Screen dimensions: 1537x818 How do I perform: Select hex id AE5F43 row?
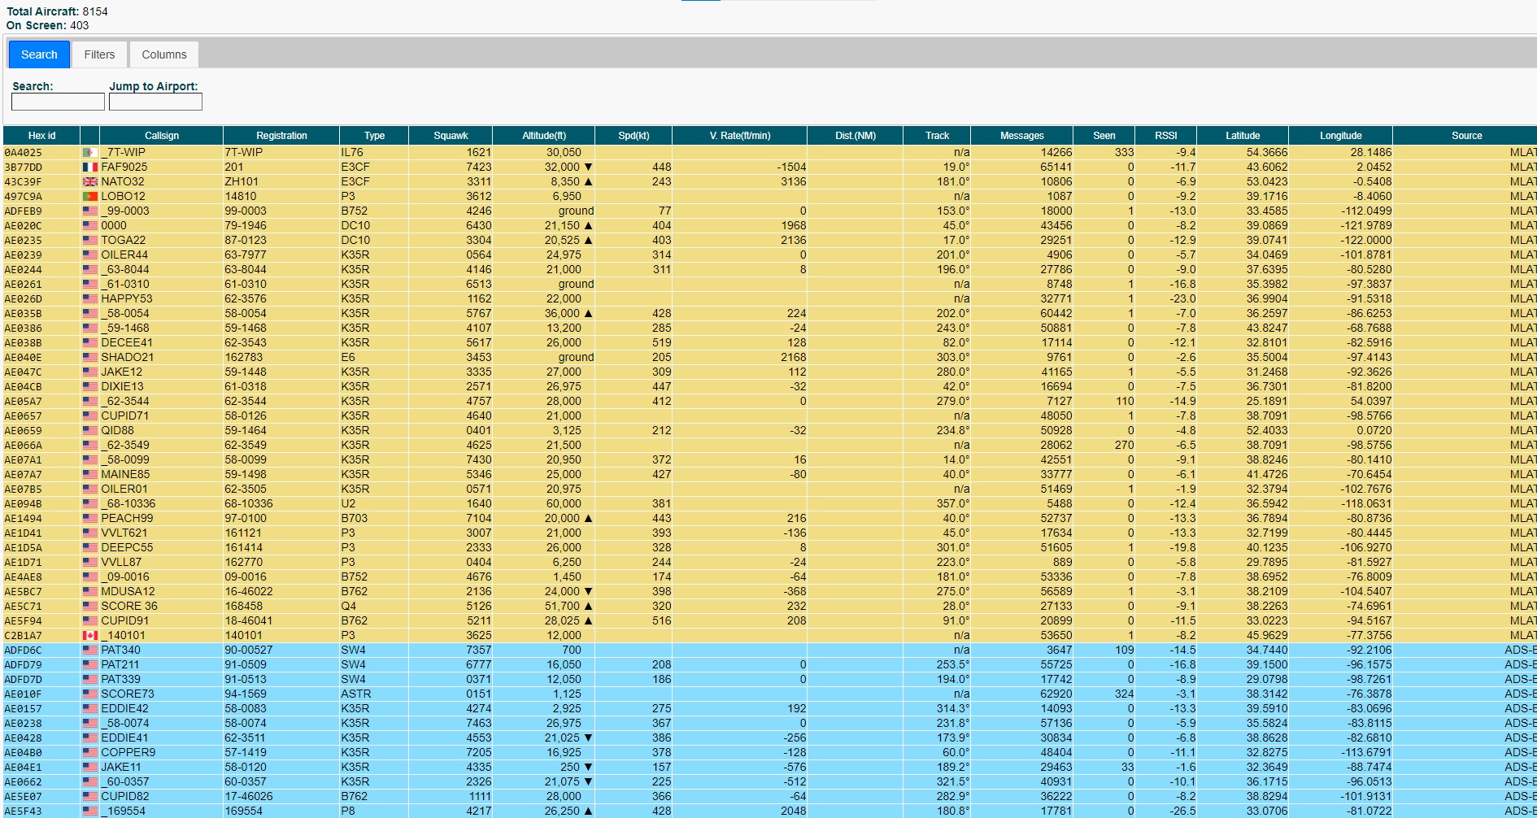pos(770,811)
